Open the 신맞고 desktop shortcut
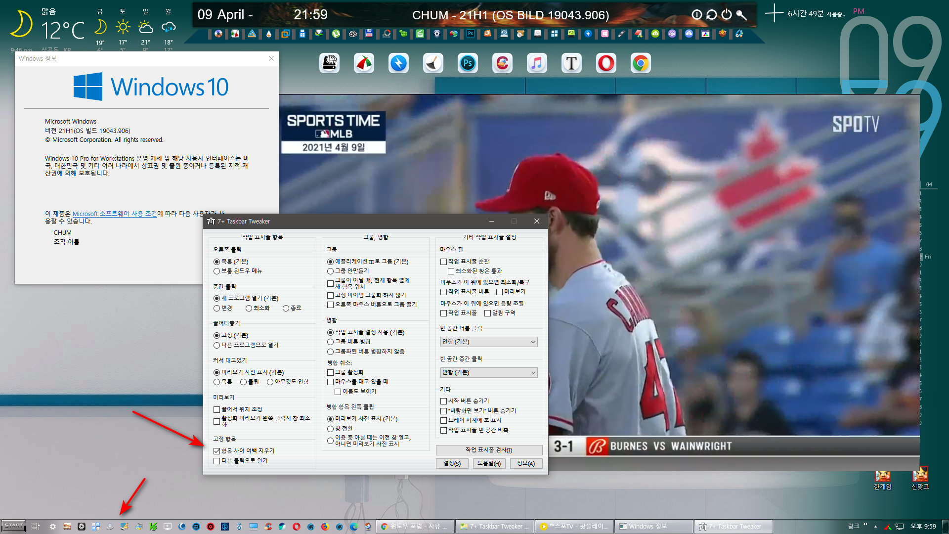Viewport: 949px width, 534px height. tap(920, 479)
